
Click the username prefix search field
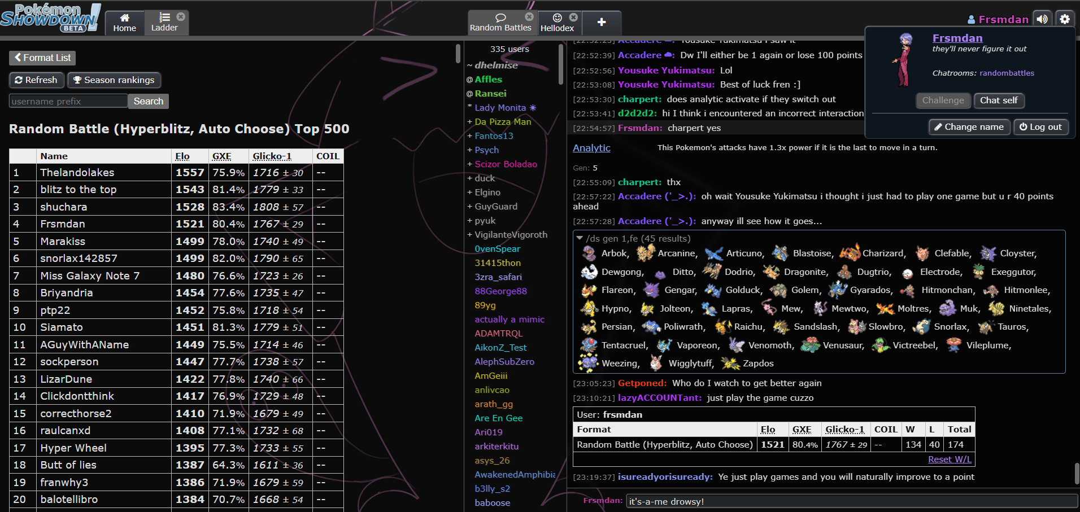(x=68, y=101)
